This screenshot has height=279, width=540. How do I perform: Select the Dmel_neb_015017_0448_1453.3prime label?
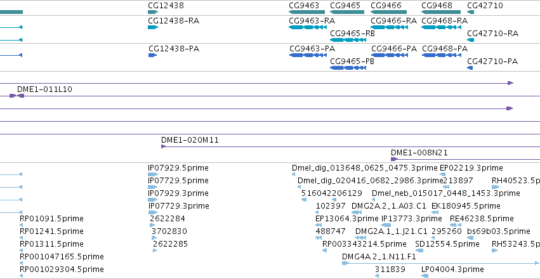click(x=446, y=193)
